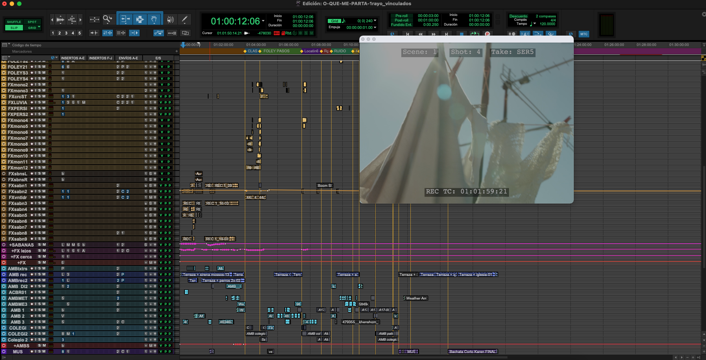Image resolution: width=706 pixels, height=360 pixels.
Task: Select the Zoomer magnifier tool
Action: (107, 19)
